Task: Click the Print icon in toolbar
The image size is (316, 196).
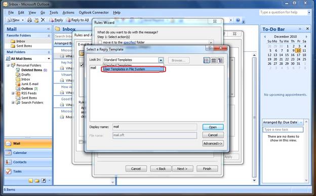Action: point(29,20)
